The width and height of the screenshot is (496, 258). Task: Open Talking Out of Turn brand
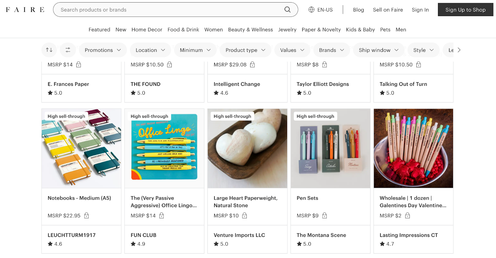(403, 84)
